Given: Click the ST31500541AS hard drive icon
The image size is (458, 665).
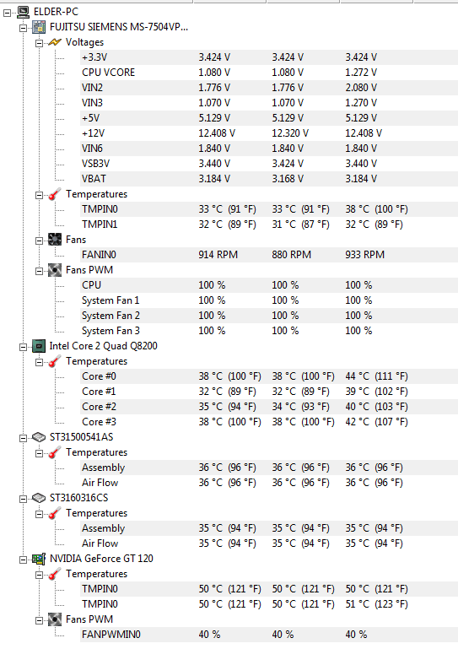Looking at the screenshot, I should [39, 437].
